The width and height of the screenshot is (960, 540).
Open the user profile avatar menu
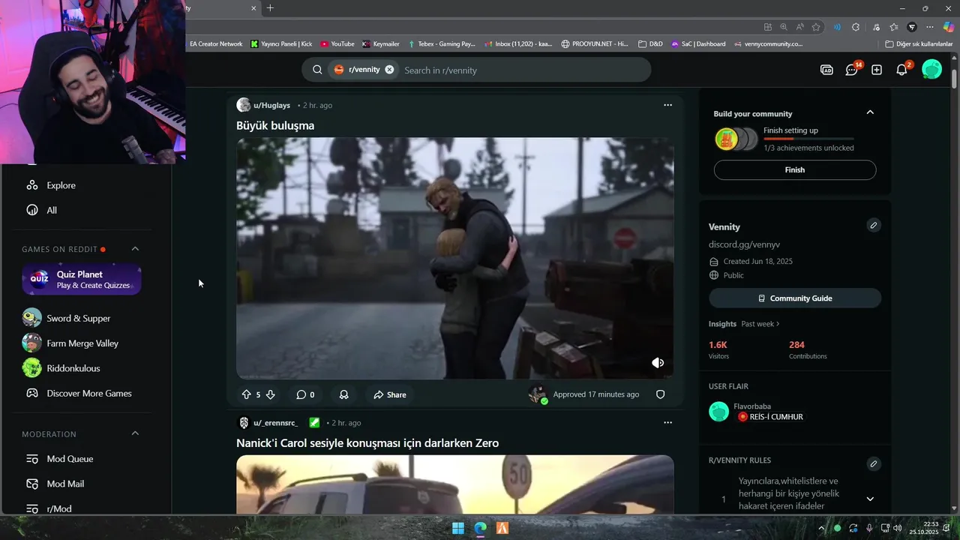[x=931, y=70]
